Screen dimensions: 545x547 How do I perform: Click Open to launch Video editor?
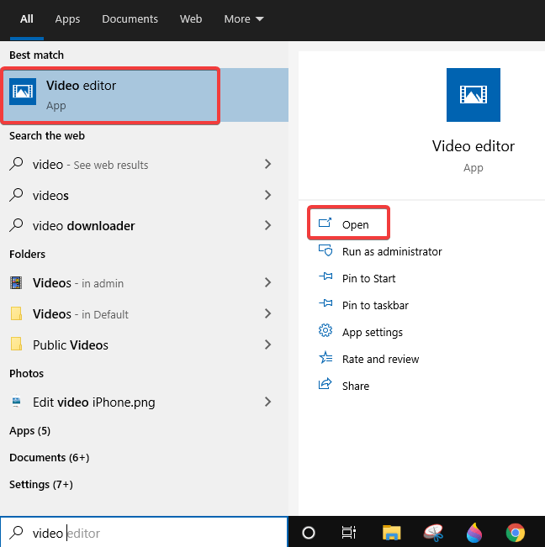coord(356,224)
